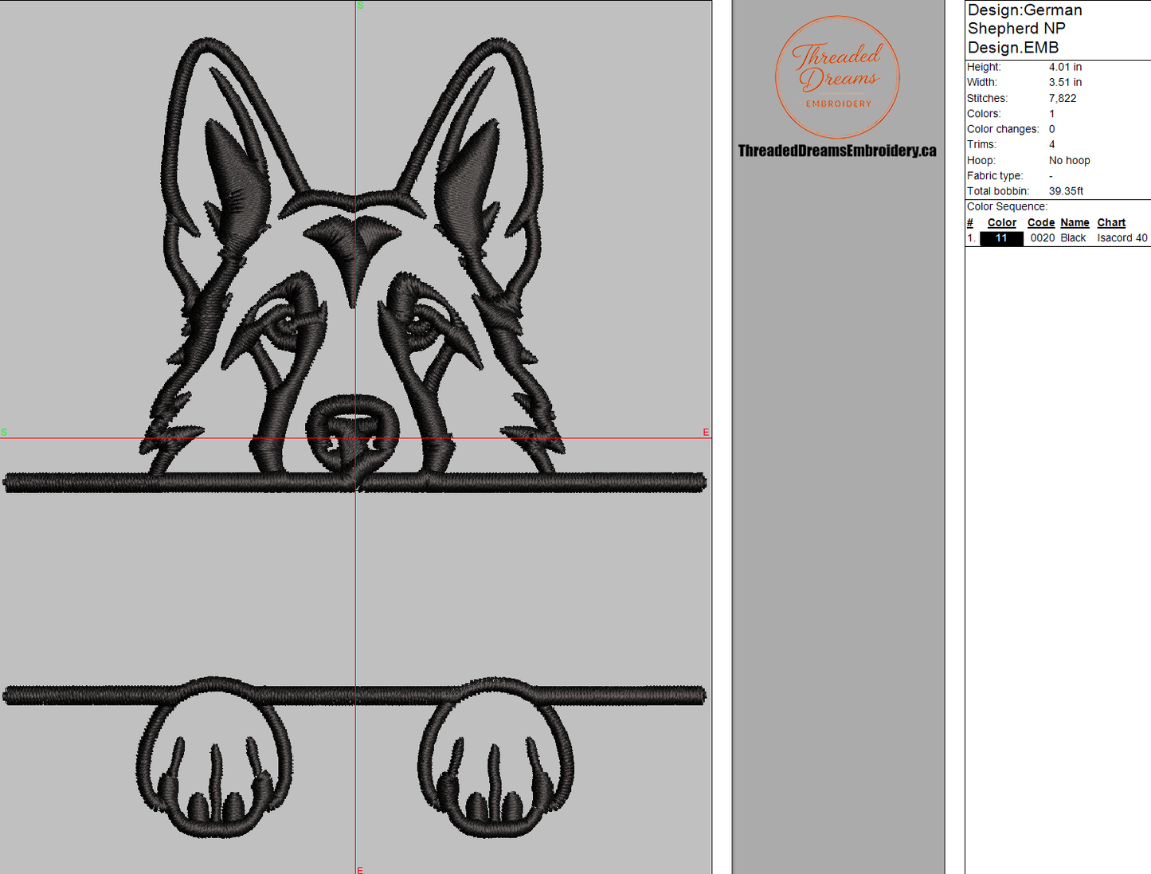Click the 'Color Sequence:' label

pyautogui.click(x=1007, y=206)
